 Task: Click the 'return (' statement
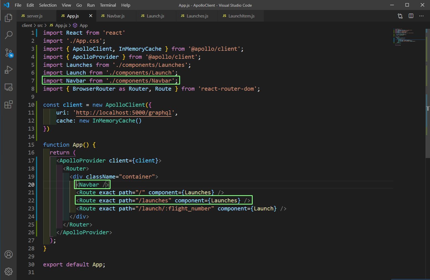[63, 152]
